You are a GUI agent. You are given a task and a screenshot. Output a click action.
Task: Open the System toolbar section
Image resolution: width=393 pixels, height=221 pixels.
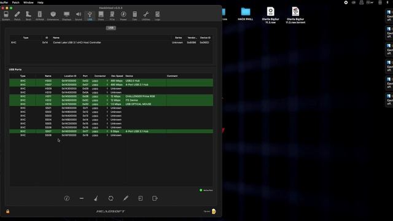click(6, 16)
